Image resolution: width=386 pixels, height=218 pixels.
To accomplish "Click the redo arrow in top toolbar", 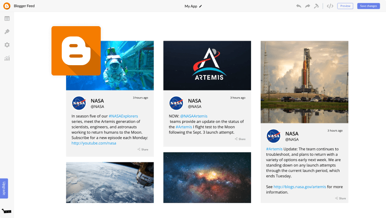I will (x=308, y=6).
